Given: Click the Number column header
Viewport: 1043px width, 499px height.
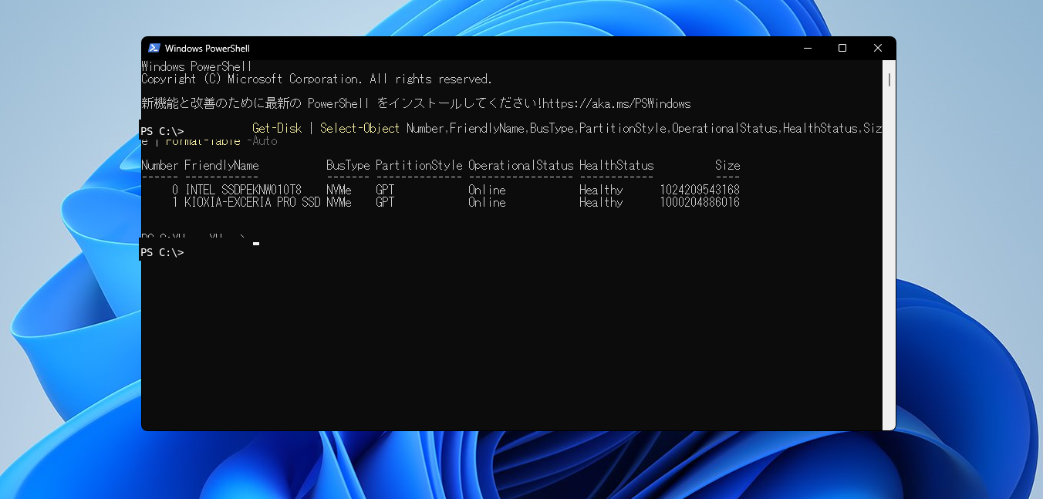Looking at the screenshot, I should tap(160, 165).
